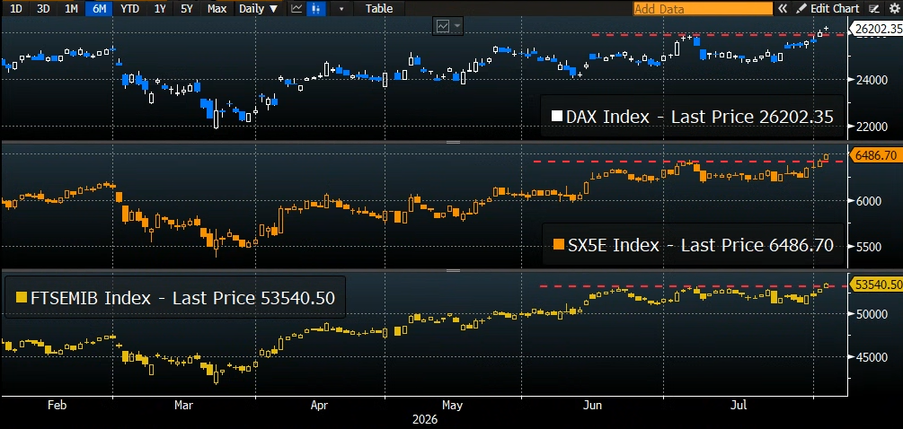Click the SX5E price tag 6486.70
This screenshot has height=429, width=903.
(875, 156)
